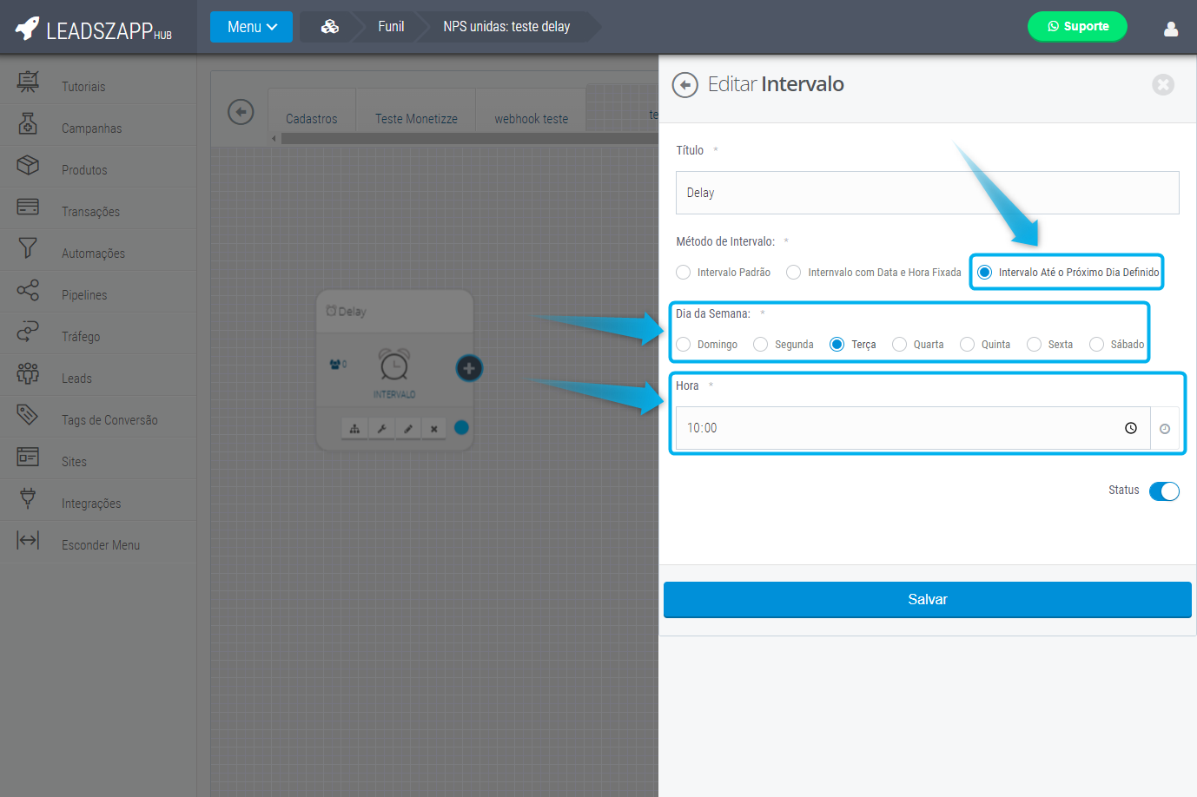The image size is (1197, 797).
Task: Select Sábado radio button
Action: coord(1096,345)
